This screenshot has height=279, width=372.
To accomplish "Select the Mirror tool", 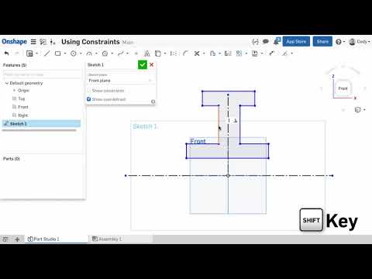I will point(228,53).
